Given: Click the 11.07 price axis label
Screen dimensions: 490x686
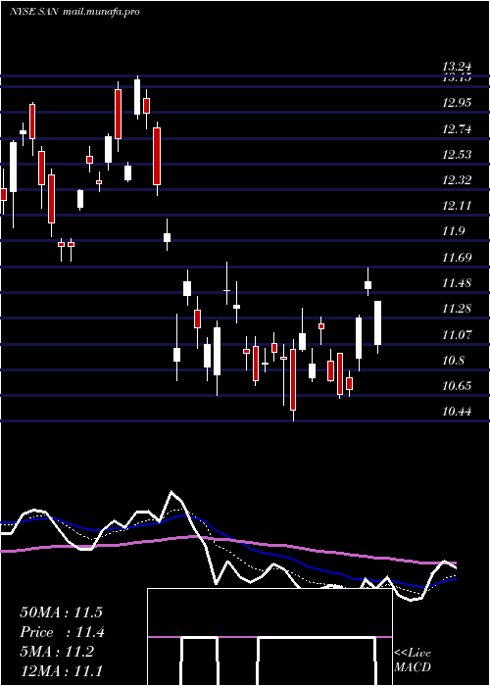Looking at the screenshot, I should (x=457, y=335).
